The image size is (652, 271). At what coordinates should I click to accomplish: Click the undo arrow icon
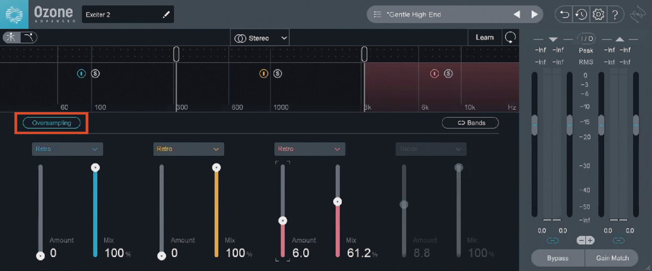[x=565, y=15]
